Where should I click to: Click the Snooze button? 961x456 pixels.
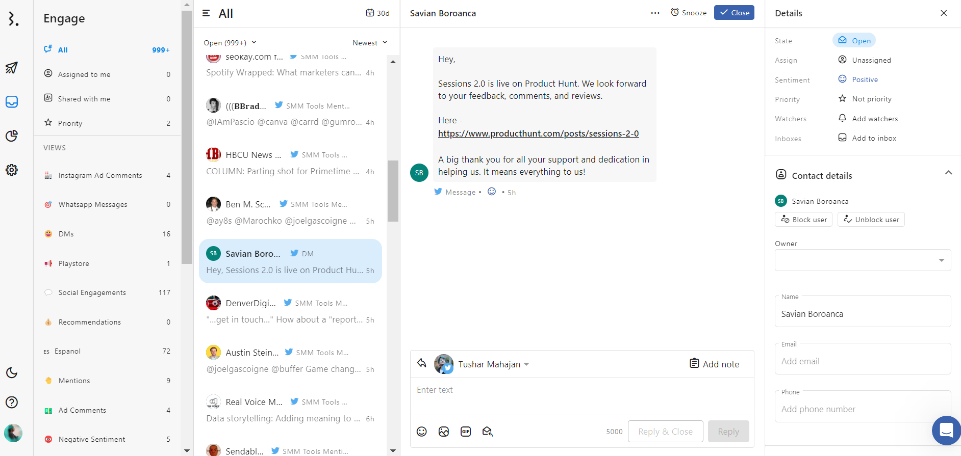(x=689, y=13)
